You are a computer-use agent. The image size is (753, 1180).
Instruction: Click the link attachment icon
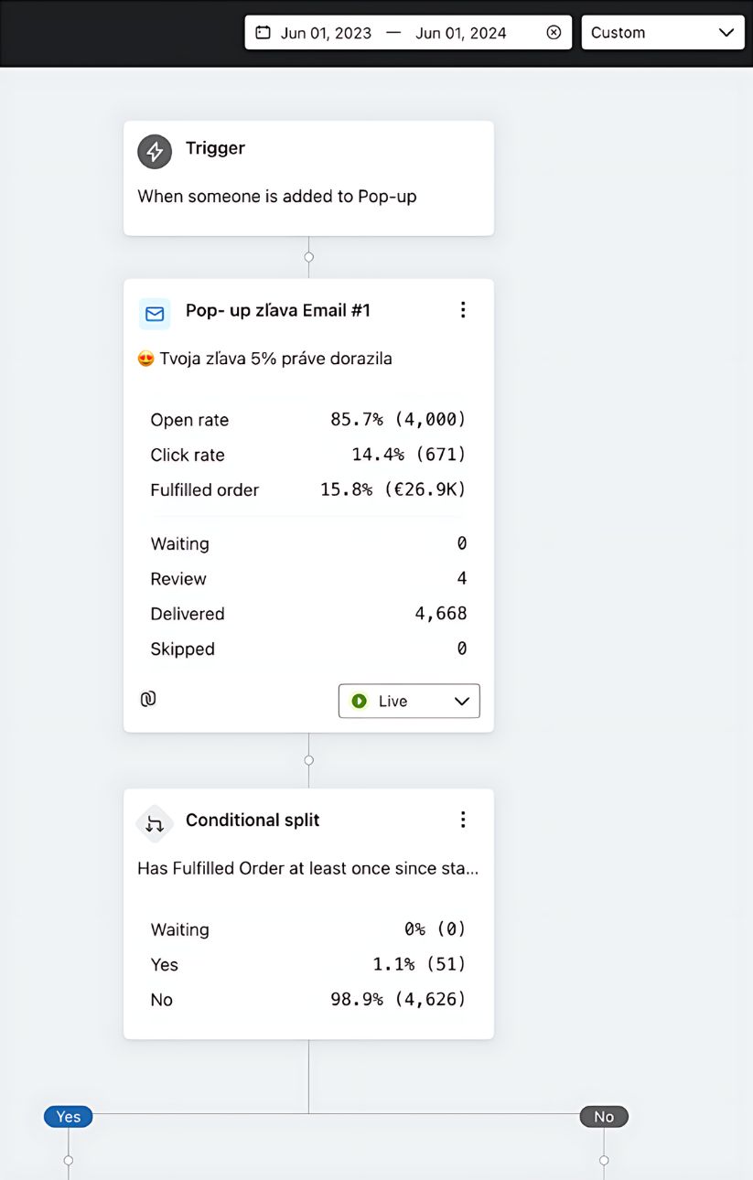(x=148, y=699)
